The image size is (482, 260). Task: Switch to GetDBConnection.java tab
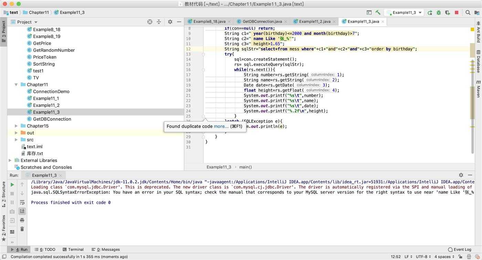pos(262,21)
